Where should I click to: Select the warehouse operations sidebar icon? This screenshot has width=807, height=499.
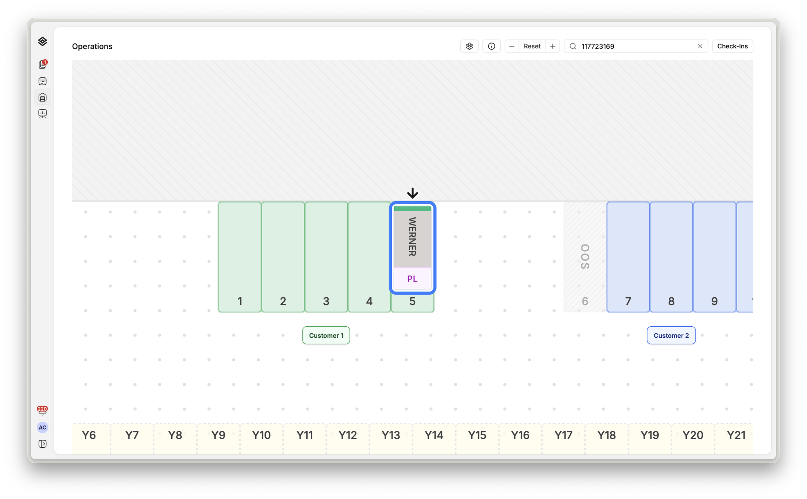43,97
